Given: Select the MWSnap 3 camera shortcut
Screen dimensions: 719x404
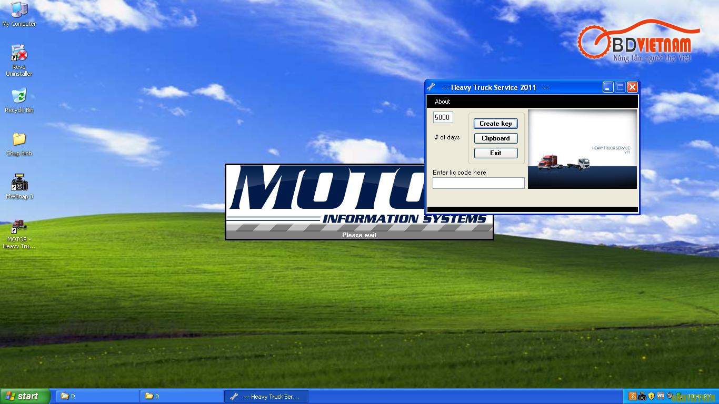Looking at the screenshot, I should 19,186.
